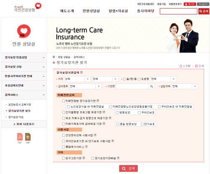Open 제도소개 top menu

(x=67, y=11)
